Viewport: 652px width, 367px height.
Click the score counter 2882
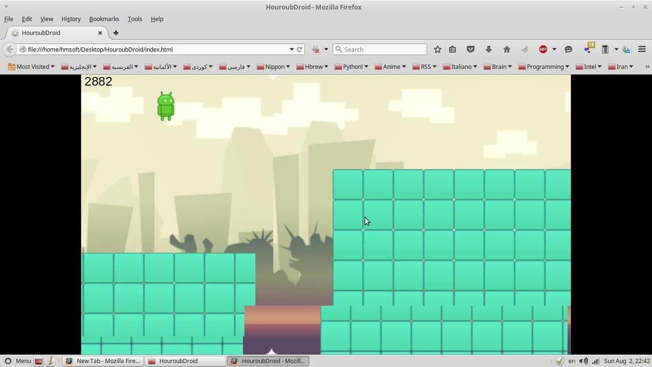tap(98, 82)
